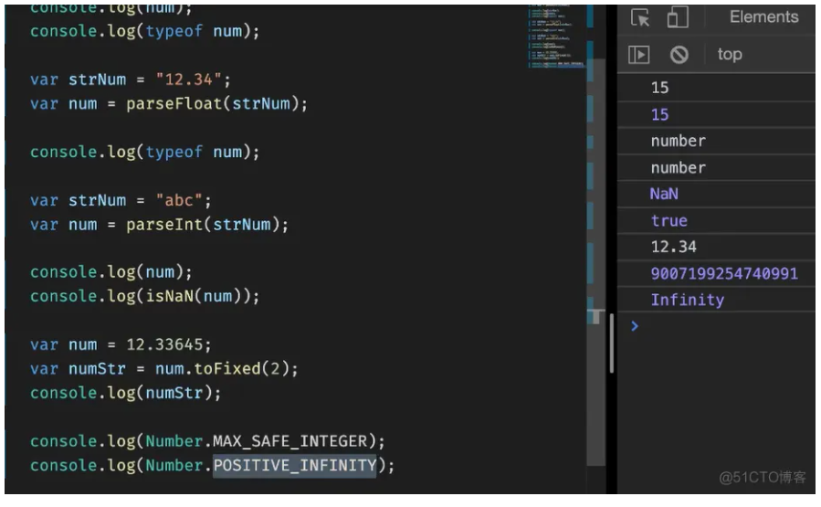Click the "abc" string literal
821x507 pixels.
click(x=178, y=201)
